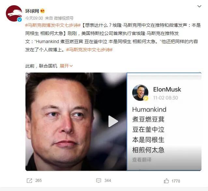Viewport: 208px width, 191px height.
Task: Open the 环球网 profile avatar
Action: (x=14, y=13)
